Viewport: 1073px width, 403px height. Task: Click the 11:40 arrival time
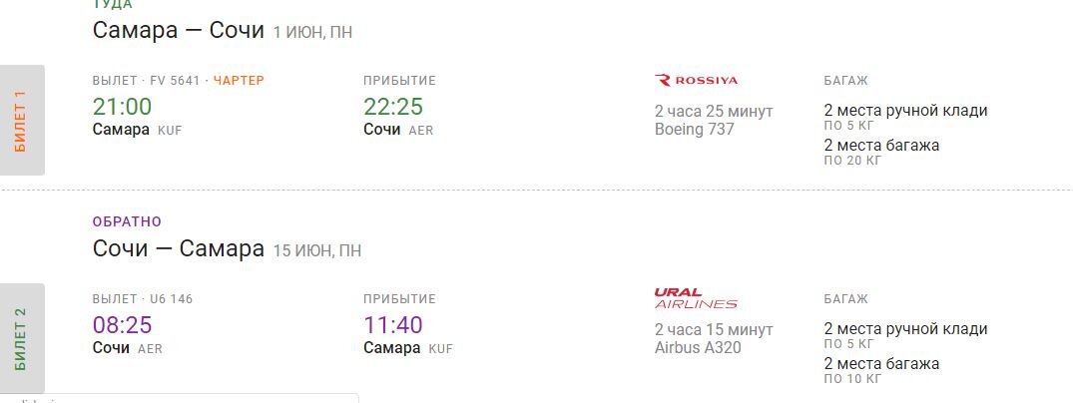pos(393,325)
